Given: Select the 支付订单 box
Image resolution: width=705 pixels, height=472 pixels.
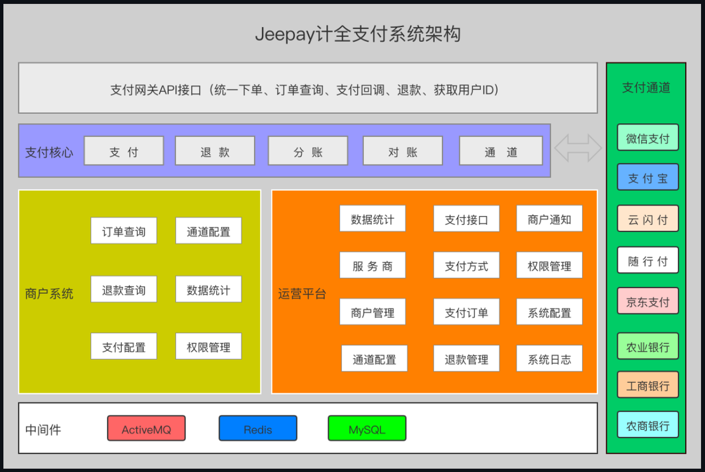Looking at the screenshot, I should coord(466,312).
